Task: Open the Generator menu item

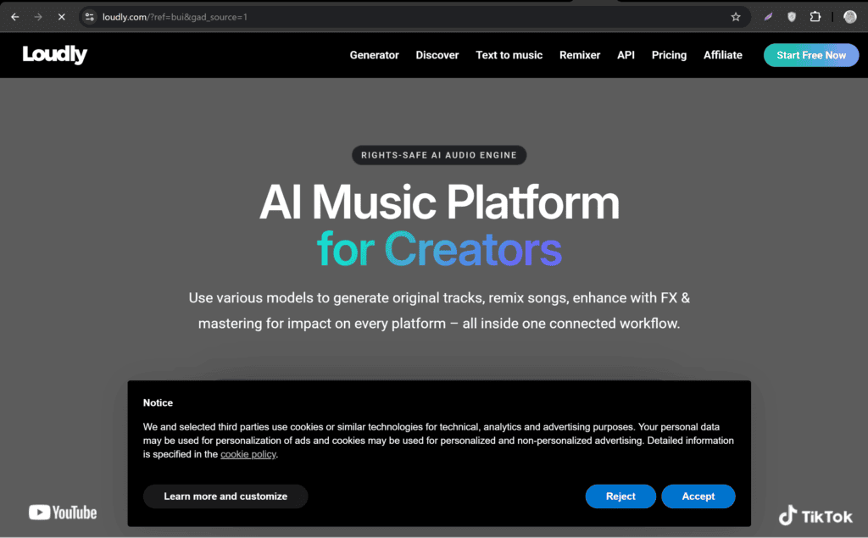Action: point(374,55)
